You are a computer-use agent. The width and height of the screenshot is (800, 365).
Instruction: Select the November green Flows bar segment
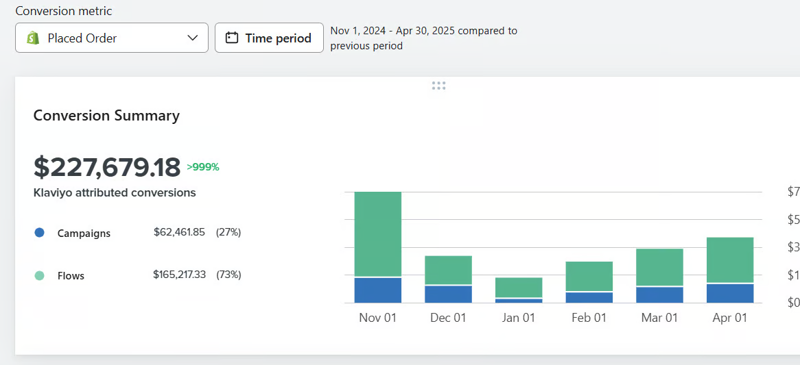[378, 234]
